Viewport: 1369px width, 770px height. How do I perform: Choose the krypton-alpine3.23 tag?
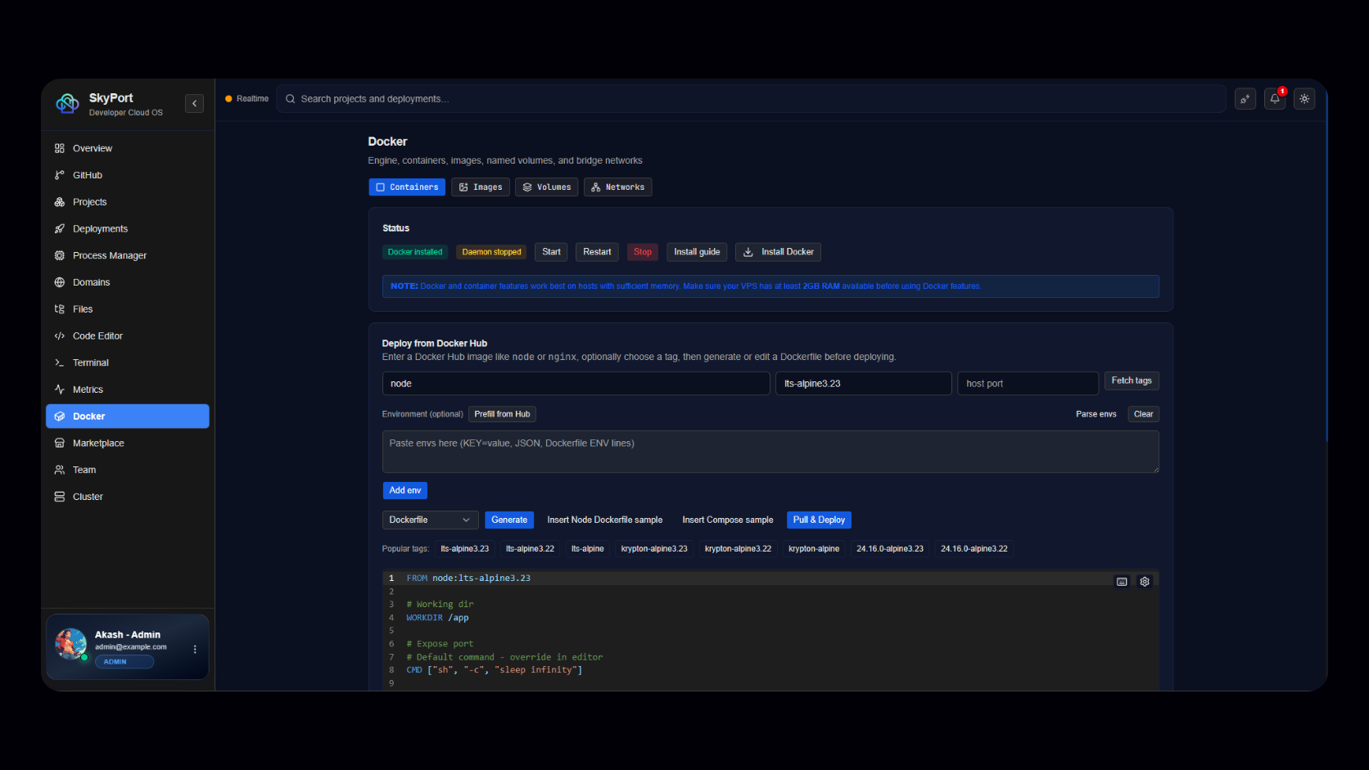pos(654,549)
